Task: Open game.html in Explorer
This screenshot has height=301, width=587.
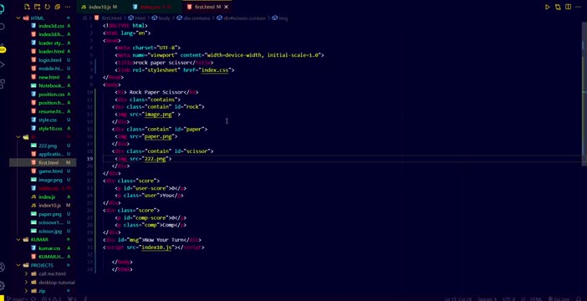Action: point(50,171)
